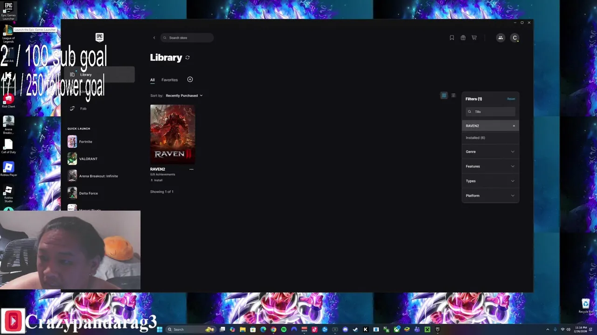597x335 pixels.
Task: Expand the Features filter section
Action: click(x=490, y=166)
